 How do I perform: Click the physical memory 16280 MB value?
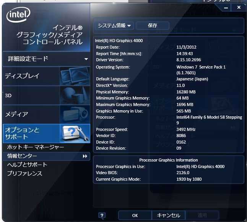[186, 92]
